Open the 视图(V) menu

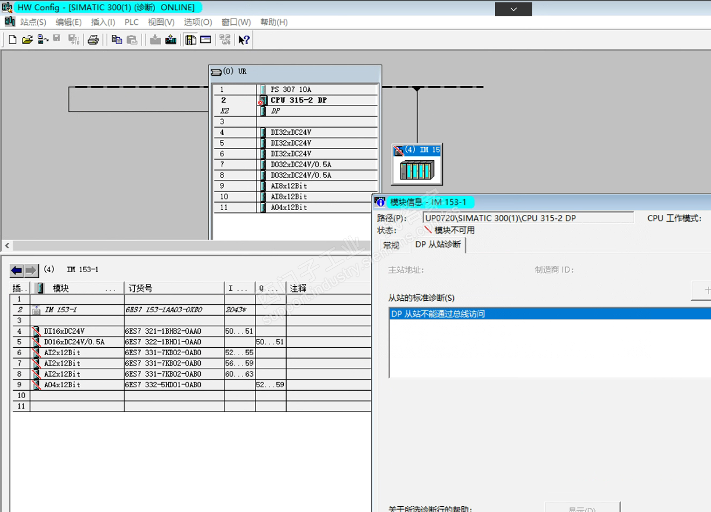coord(161,22)
